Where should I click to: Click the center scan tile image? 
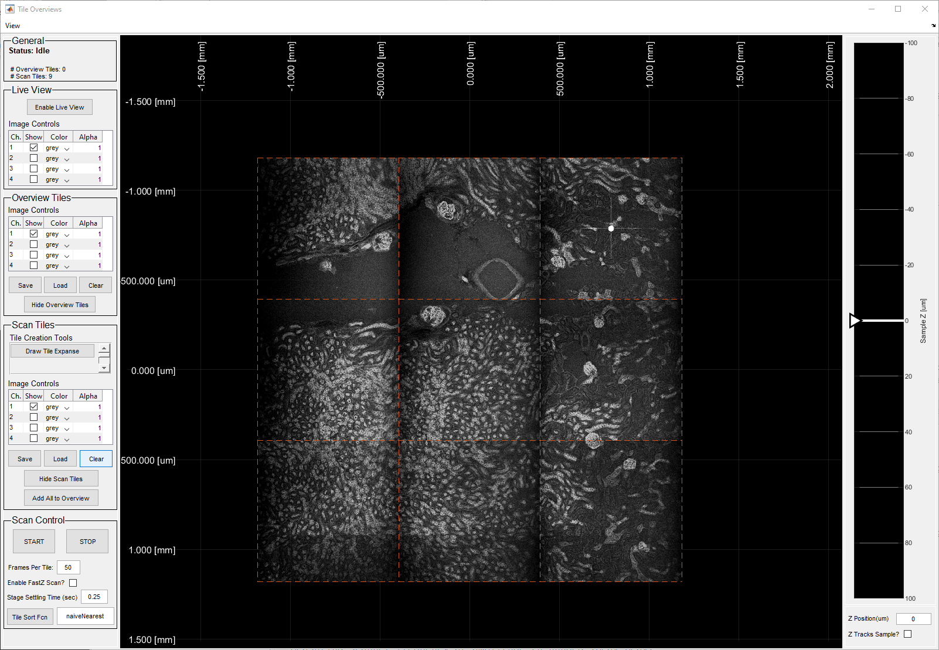point(469,370)
